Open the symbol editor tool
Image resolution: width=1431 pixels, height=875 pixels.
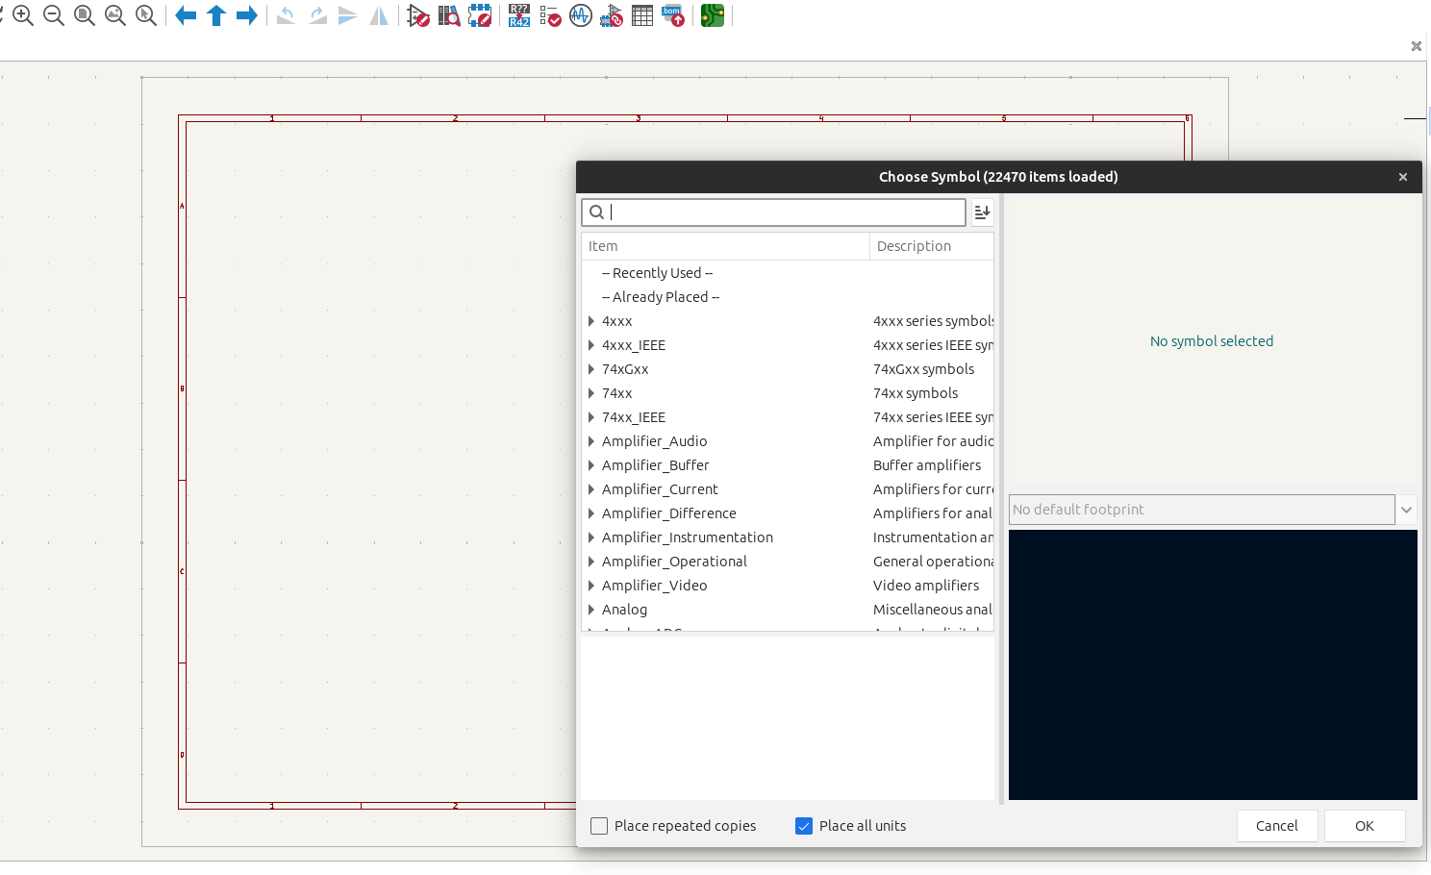click(x=418, y=16)
